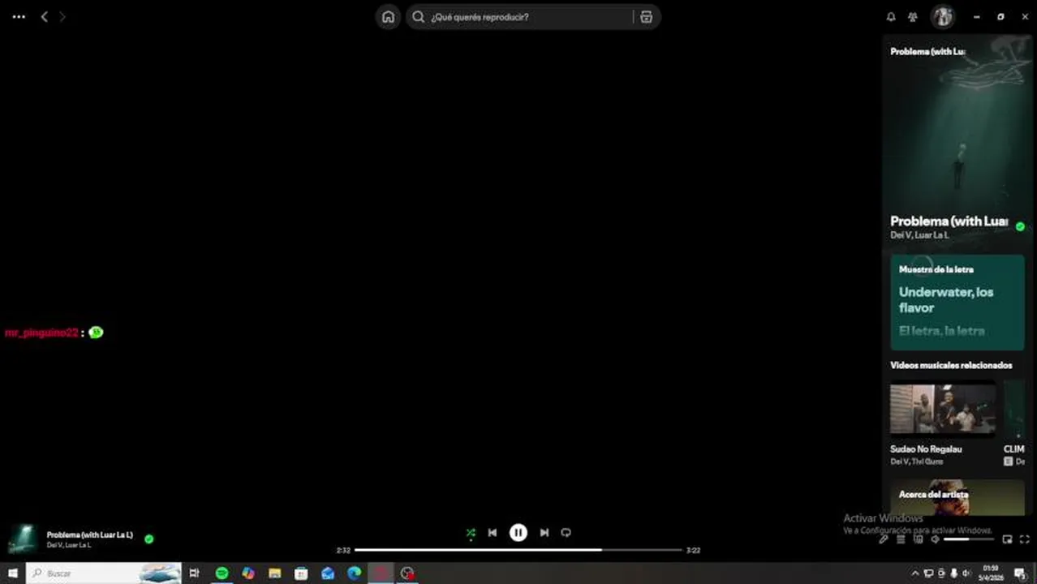This screenshot has height=584, width=1037.
Task: Open the 'Sudao No Regalau' video title
Action: click(x=926, y=449)
